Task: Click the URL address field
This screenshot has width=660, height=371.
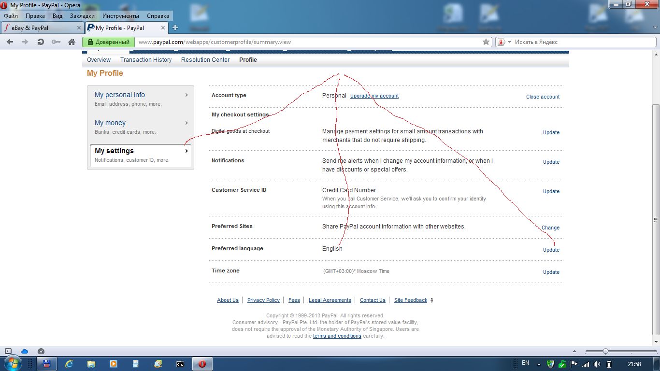Action: pyautogui.click(x=309, y=42)
